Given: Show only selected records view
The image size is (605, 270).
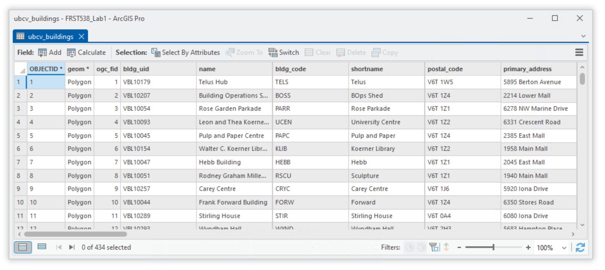Looking at the screenshot, I should [42, 247].
